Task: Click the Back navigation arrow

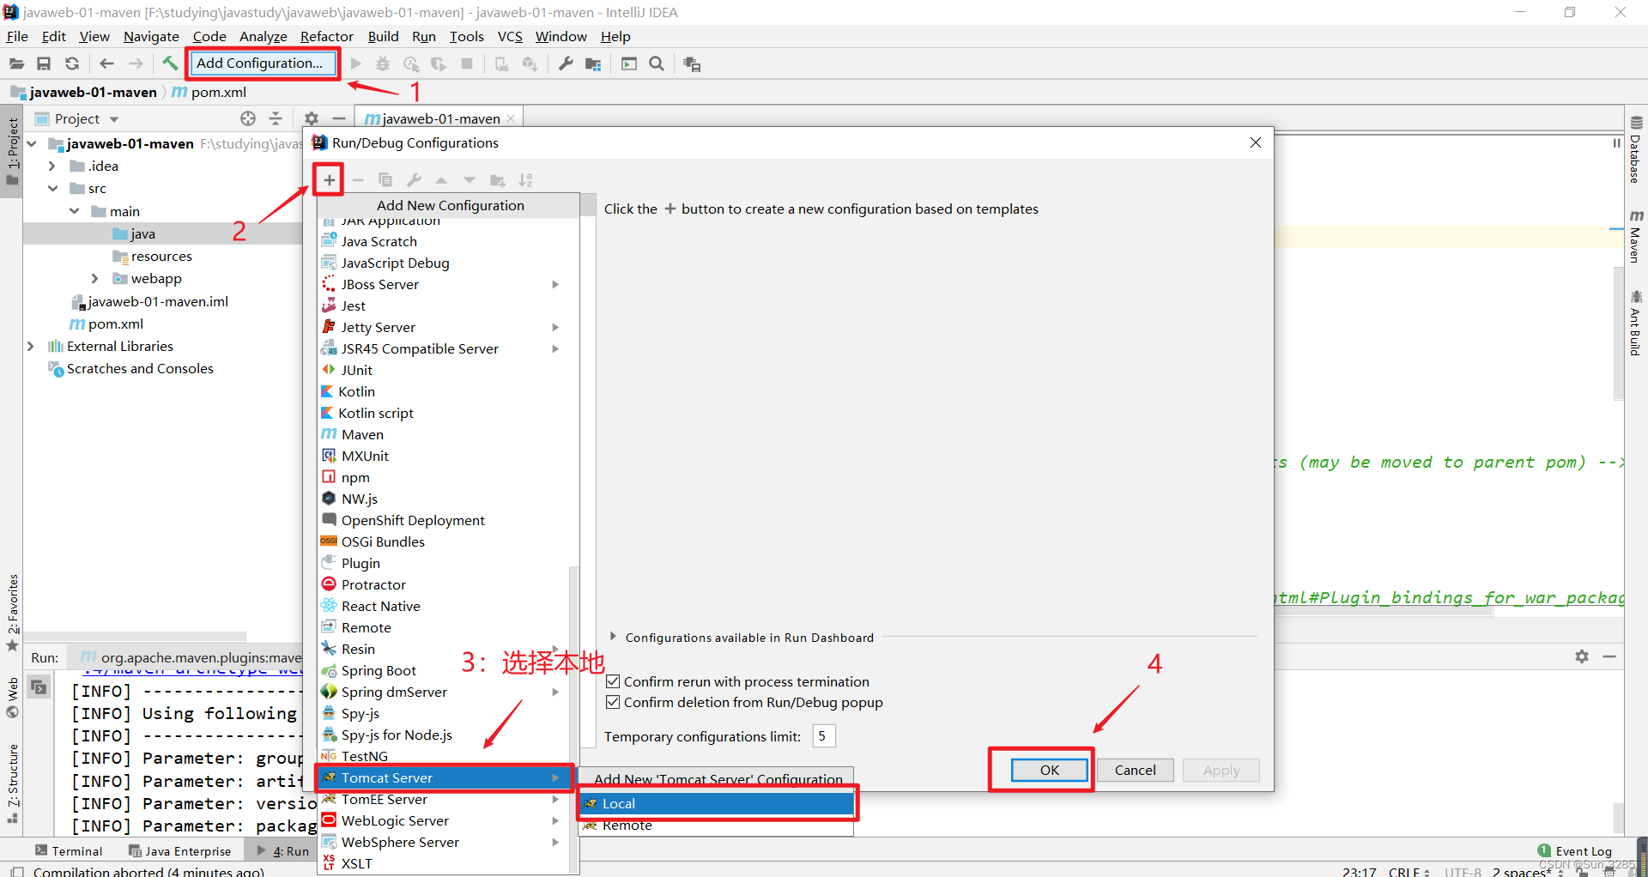Action: (x=106, y=64)
